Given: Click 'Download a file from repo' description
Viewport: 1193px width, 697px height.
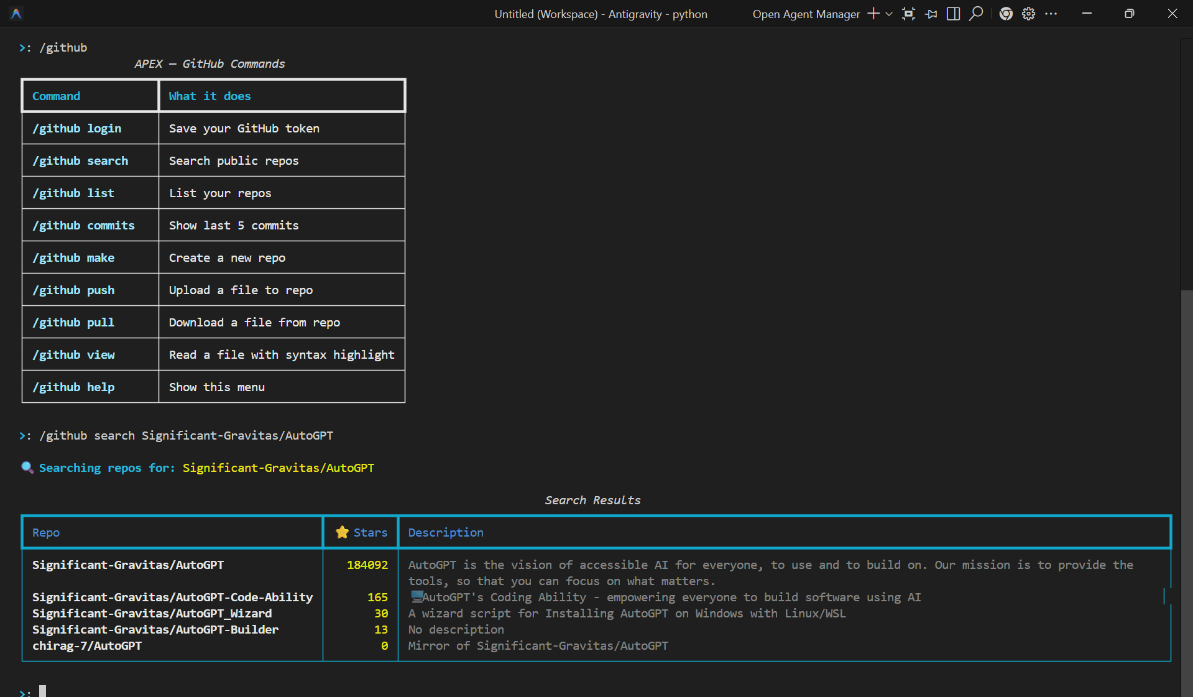Looking at the screenshot, I should click(254, 322).
